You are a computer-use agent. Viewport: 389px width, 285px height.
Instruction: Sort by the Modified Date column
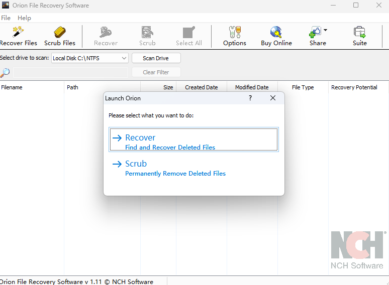click(252, 87)
